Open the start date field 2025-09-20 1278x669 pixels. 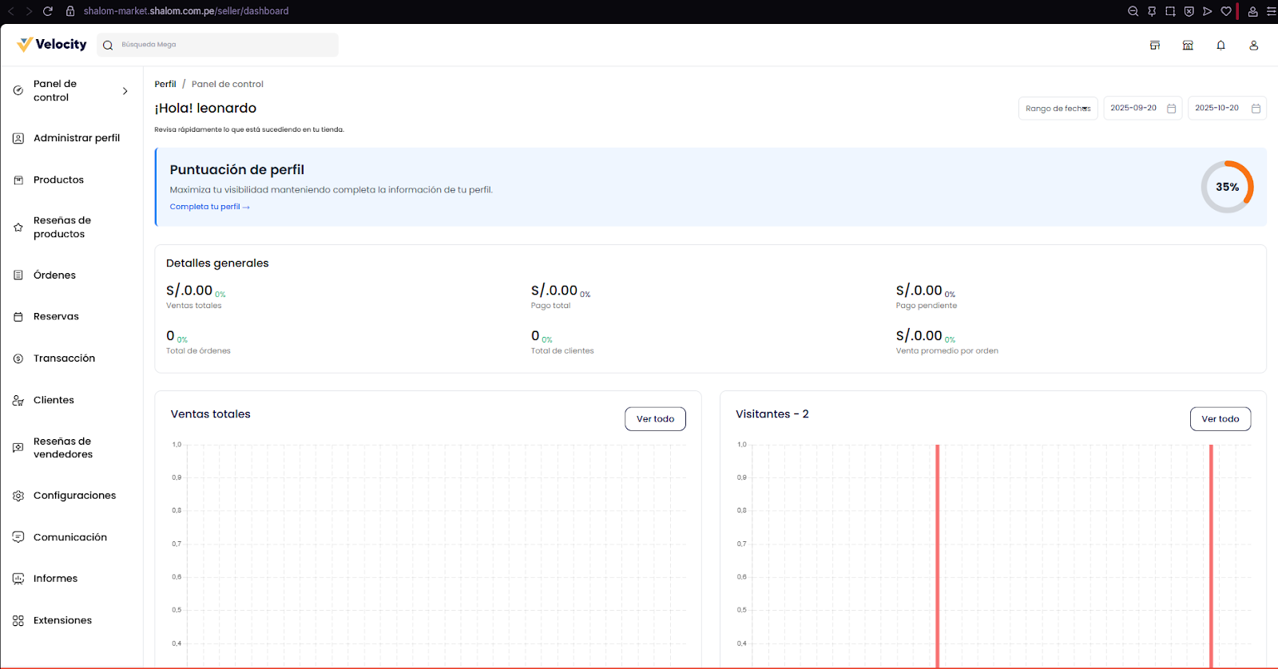pyautogui.click(x=1133, y=109)
